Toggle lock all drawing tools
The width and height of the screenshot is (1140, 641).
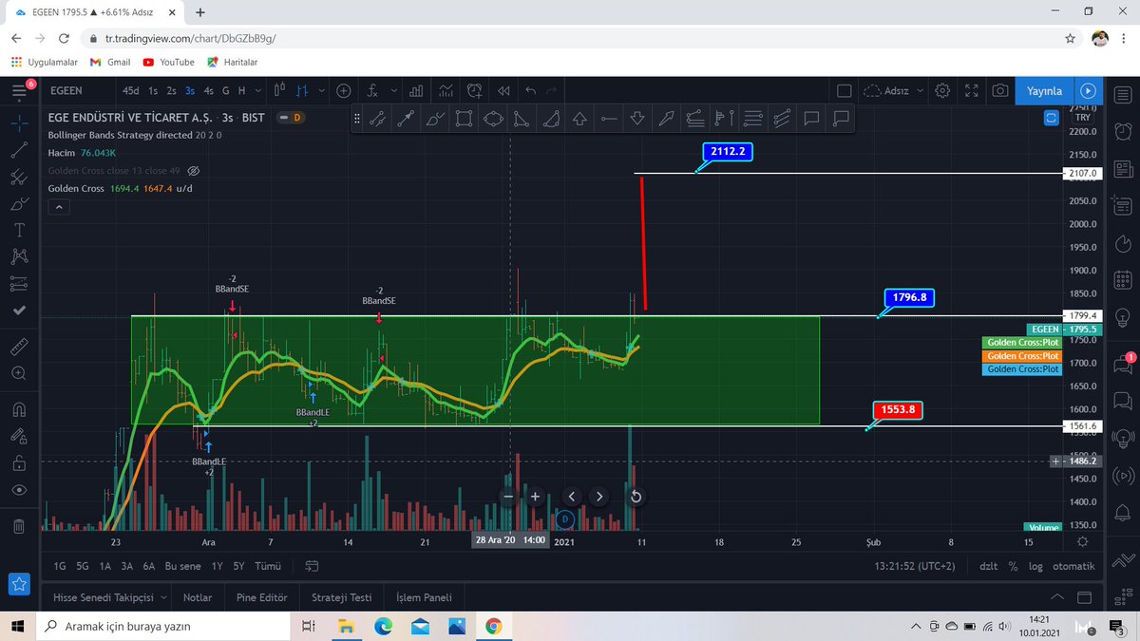(19, 463)
